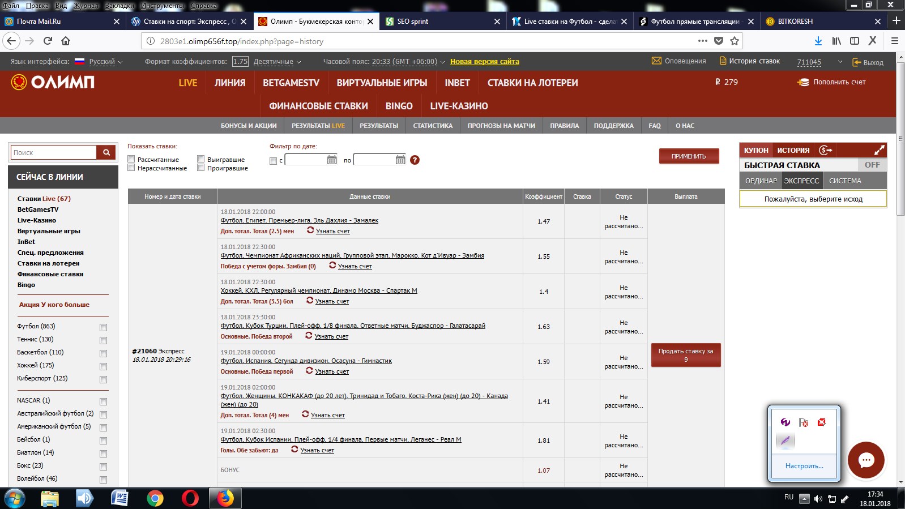Go to browser home page
Screen dimensions: 905x509
pos(66,41)
